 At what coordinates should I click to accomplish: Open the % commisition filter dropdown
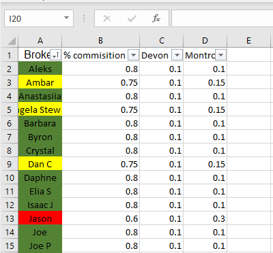[133, 55]
